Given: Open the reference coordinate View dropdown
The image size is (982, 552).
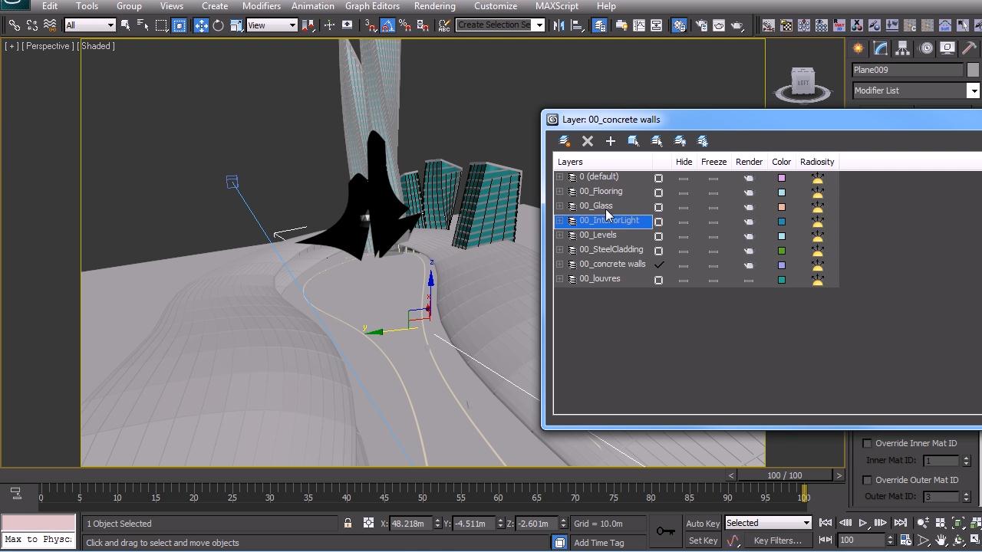Looking at the screenshot, I should click(x=272, y=25).
